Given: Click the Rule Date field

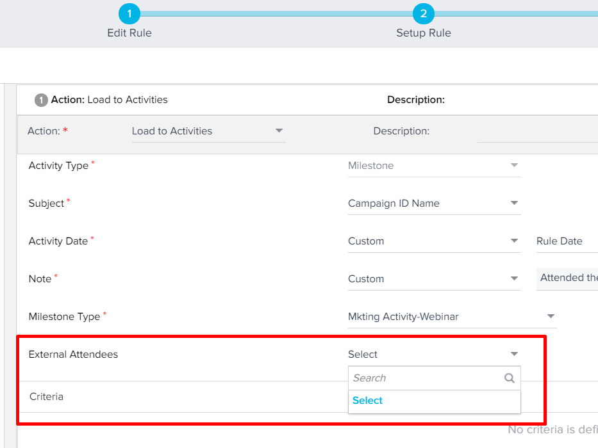Looking at the screenshot, I should point(567,241).
